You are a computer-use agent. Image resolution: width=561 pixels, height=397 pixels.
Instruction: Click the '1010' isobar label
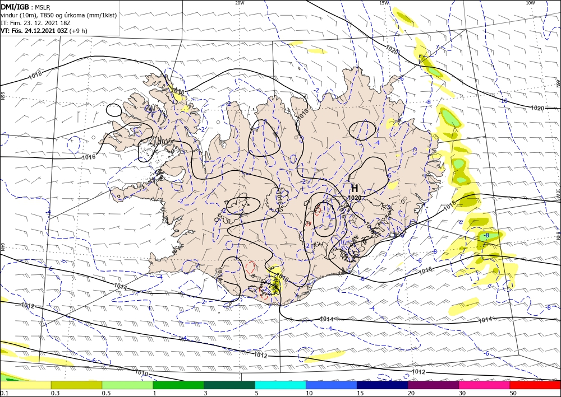pyautogui.click(x=141, y=373)
